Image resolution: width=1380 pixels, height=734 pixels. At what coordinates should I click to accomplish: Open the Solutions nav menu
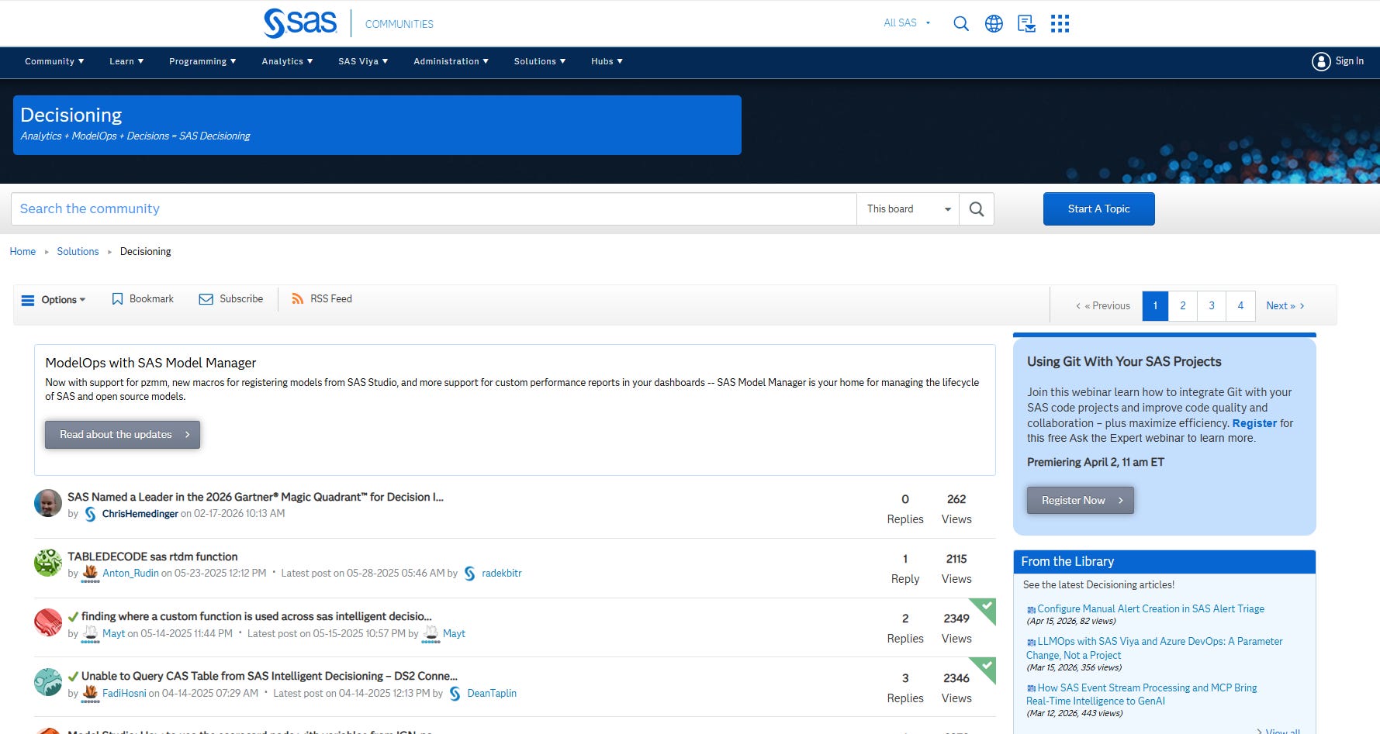540,62
